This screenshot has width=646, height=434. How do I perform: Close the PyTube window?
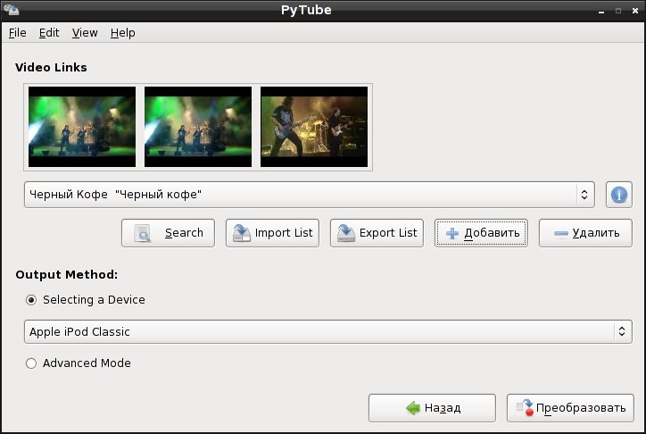tap(635, 11)
